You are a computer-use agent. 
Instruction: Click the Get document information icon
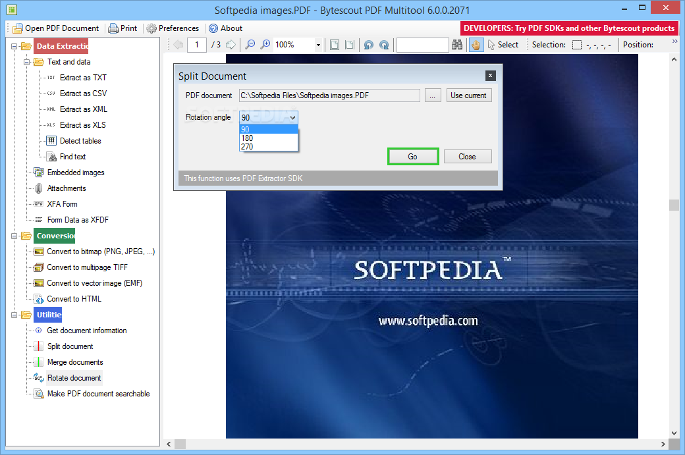click(39, 331)
